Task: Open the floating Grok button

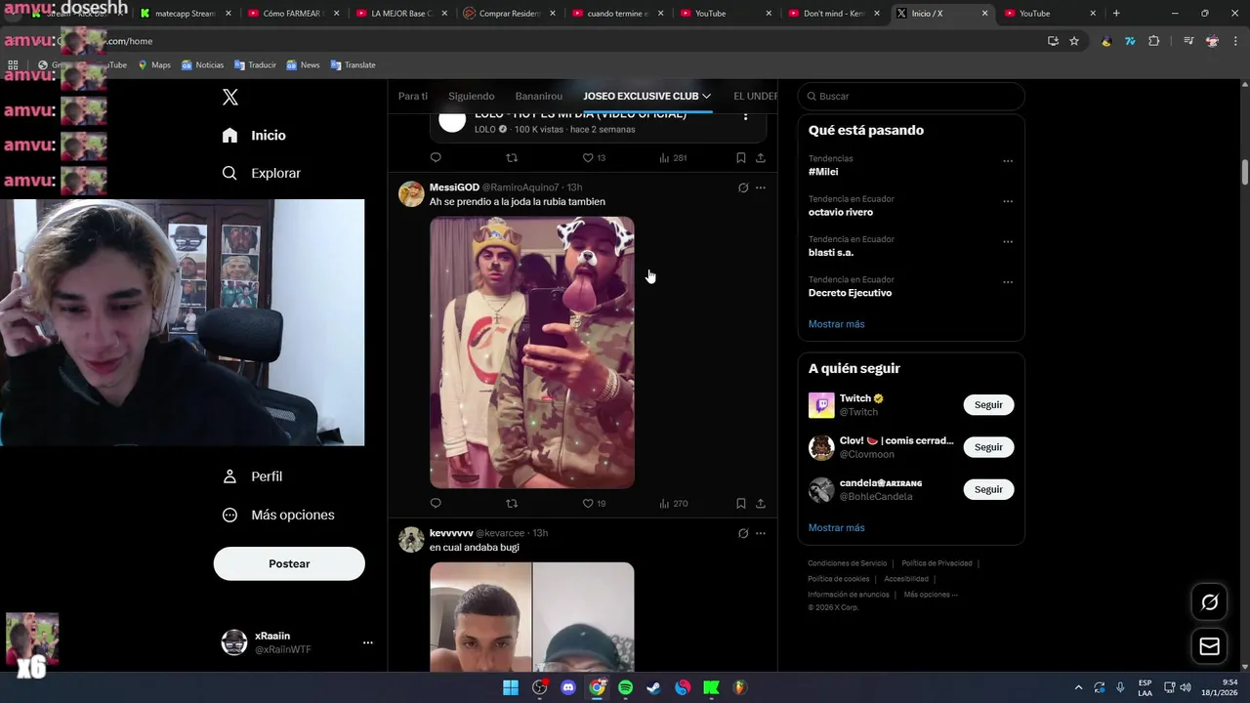Action: 1209,602
